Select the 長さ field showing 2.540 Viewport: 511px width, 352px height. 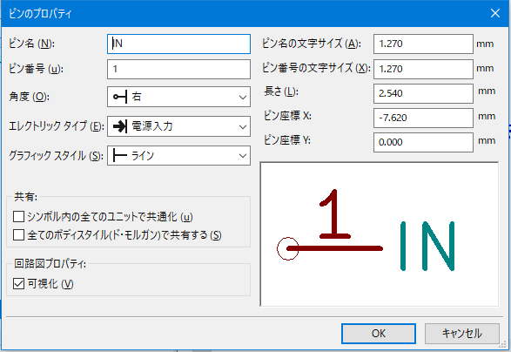423,93
